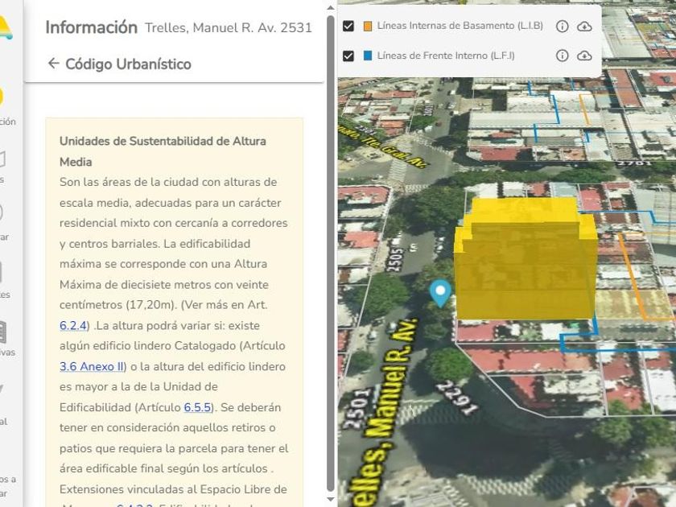Viewport: 676px width, 507px height.
Task: Click the blue location pin on map
Action: click(x=440, y=293)
